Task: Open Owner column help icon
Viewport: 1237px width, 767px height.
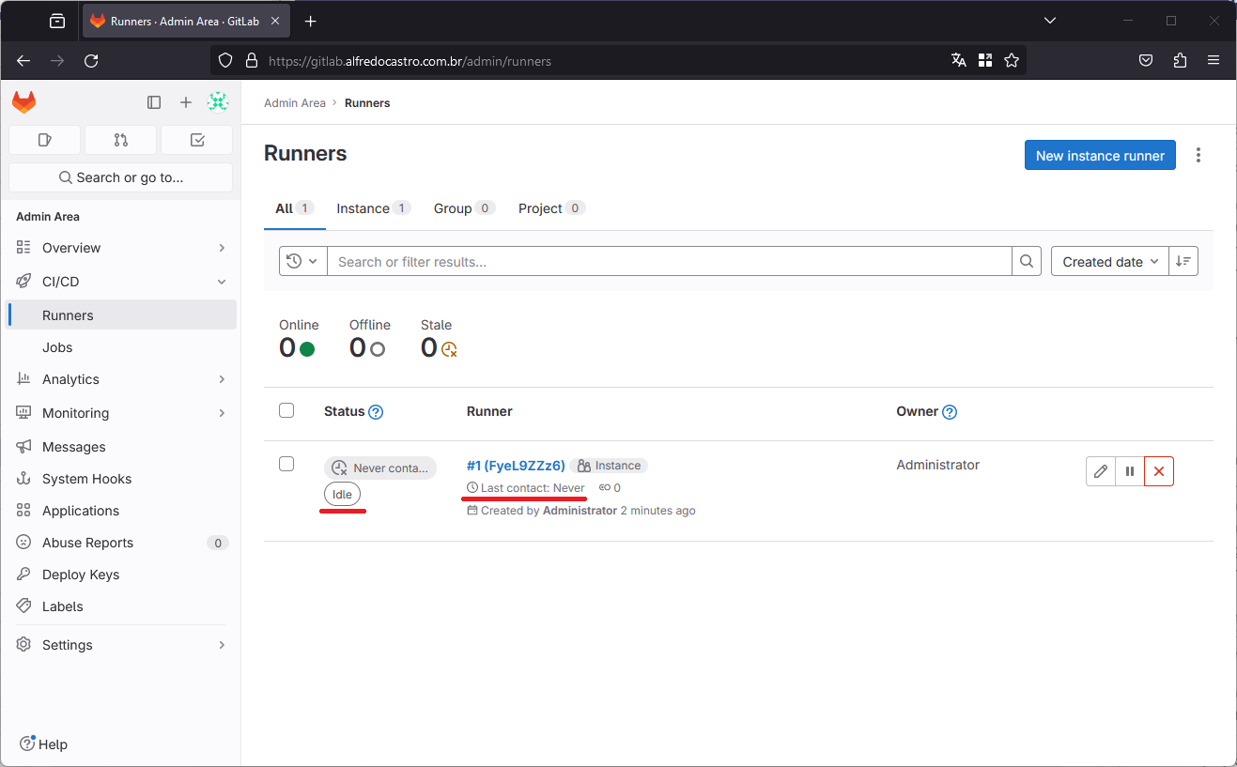Action: pos(950,412)
